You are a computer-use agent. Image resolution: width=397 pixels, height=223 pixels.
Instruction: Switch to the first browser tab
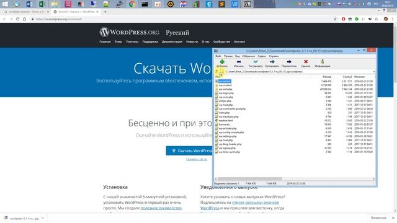[26, 12]
